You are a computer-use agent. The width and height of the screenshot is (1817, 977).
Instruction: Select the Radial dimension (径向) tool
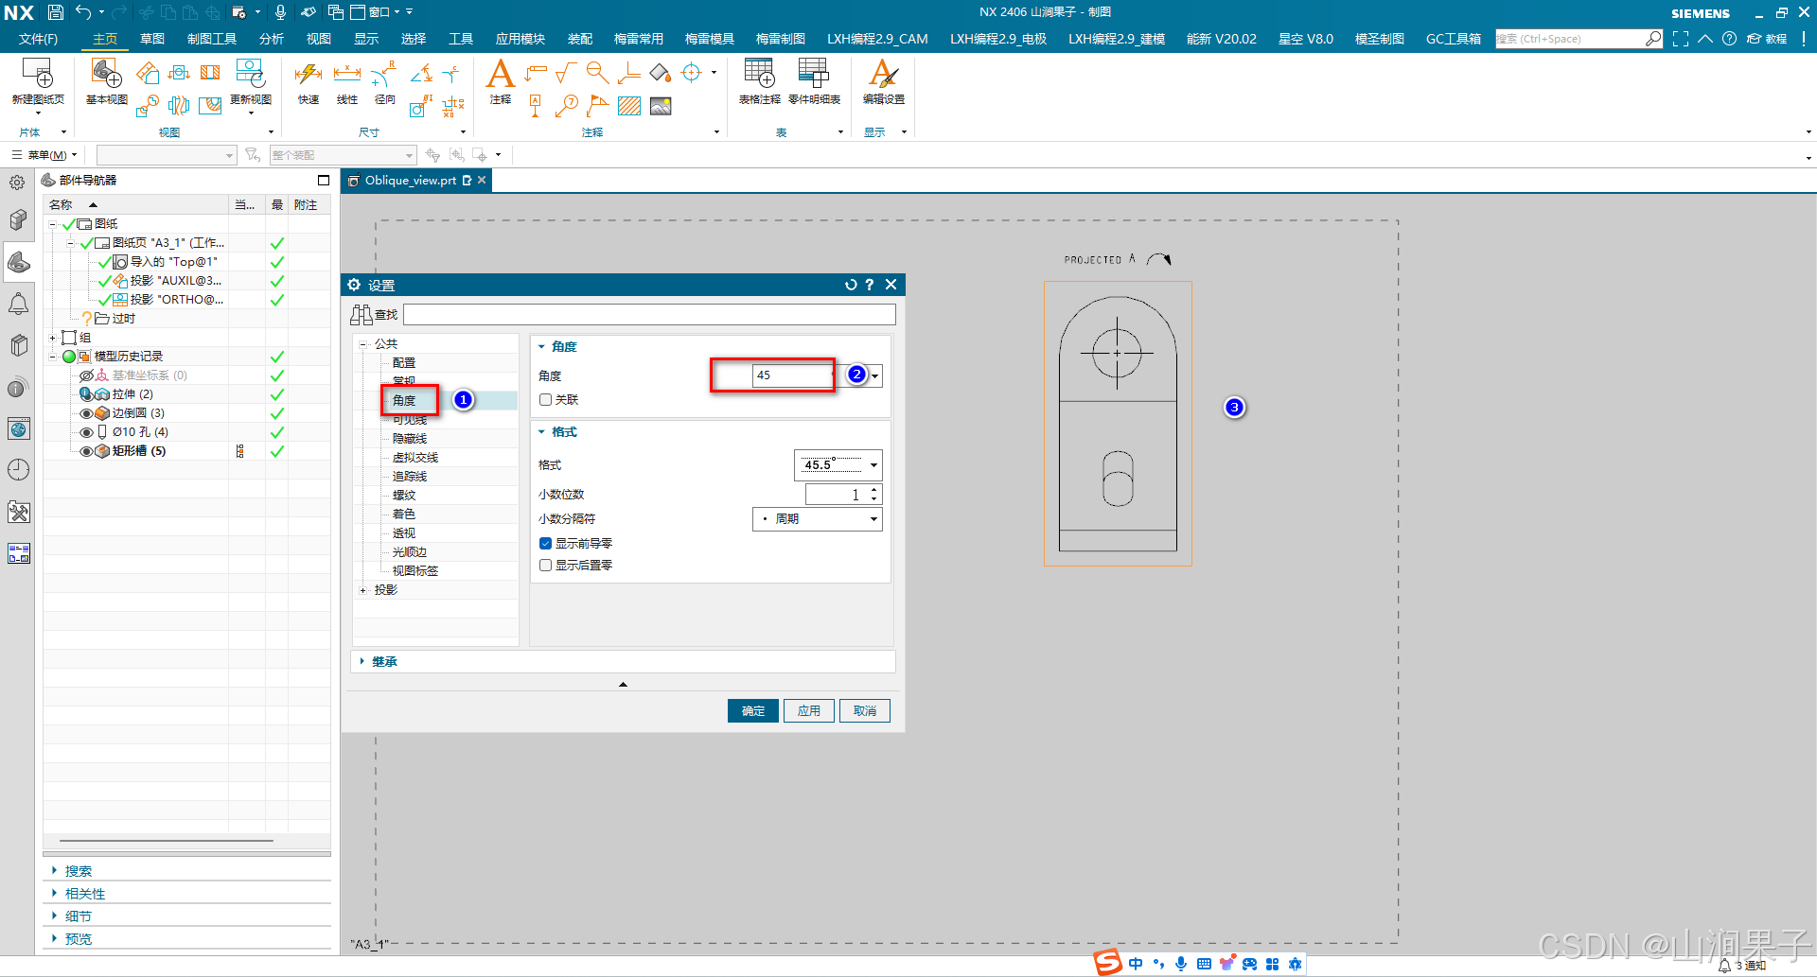tap(384, 82)
